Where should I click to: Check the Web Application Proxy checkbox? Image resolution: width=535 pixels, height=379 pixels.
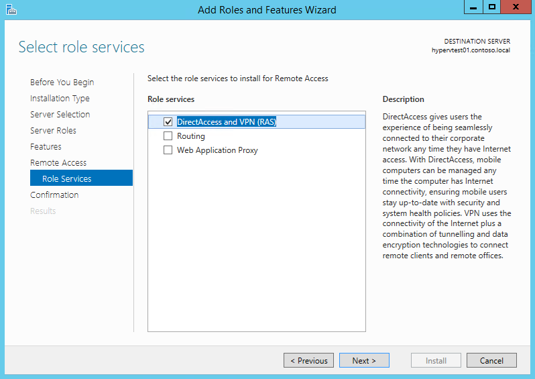tap(168, 150)
